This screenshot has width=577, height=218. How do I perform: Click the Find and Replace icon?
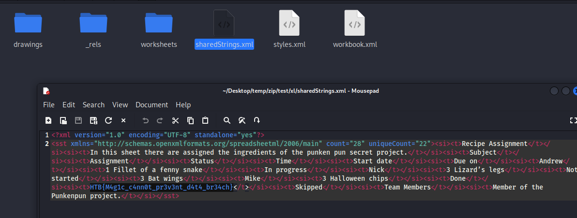point(242,120)
